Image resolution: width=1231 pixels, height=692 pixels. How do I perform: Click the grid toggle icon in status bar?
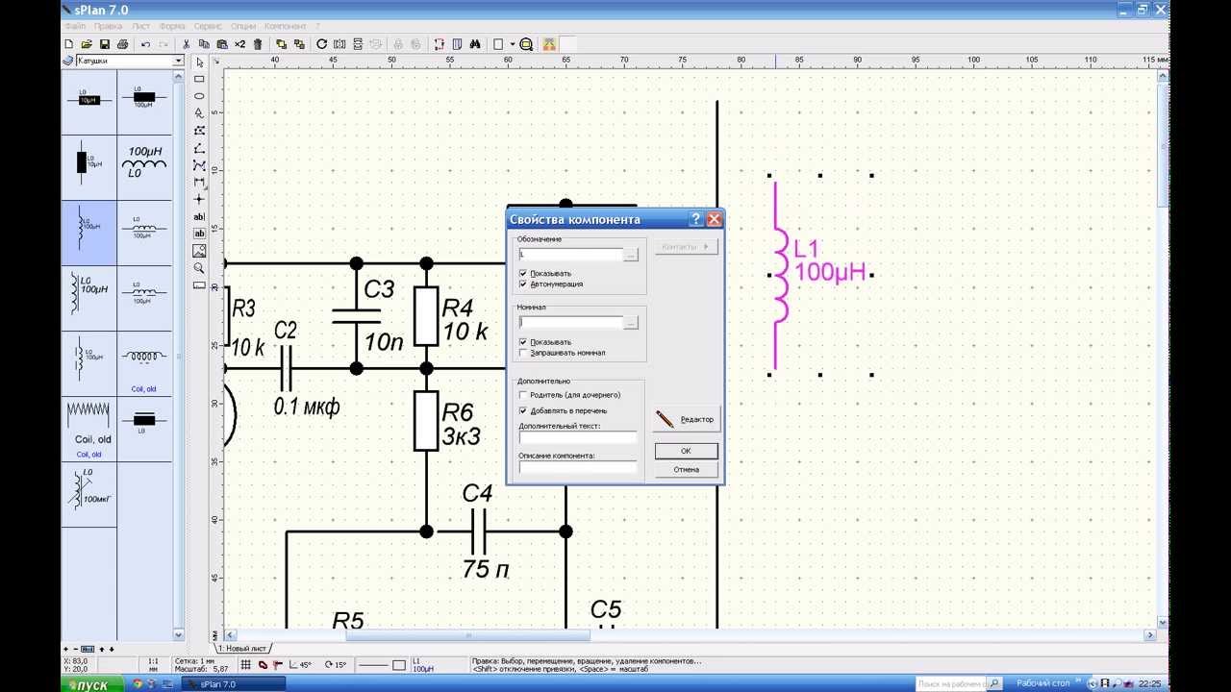246,664
